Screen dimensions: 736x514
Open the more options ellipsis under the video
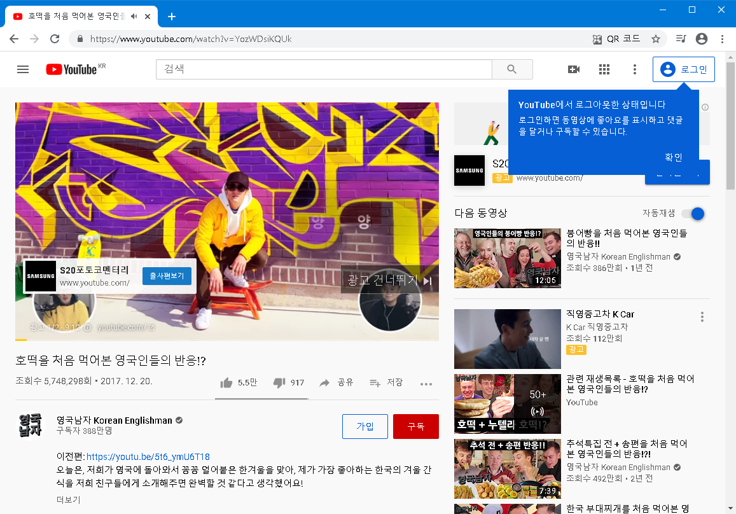click(426, 383)
